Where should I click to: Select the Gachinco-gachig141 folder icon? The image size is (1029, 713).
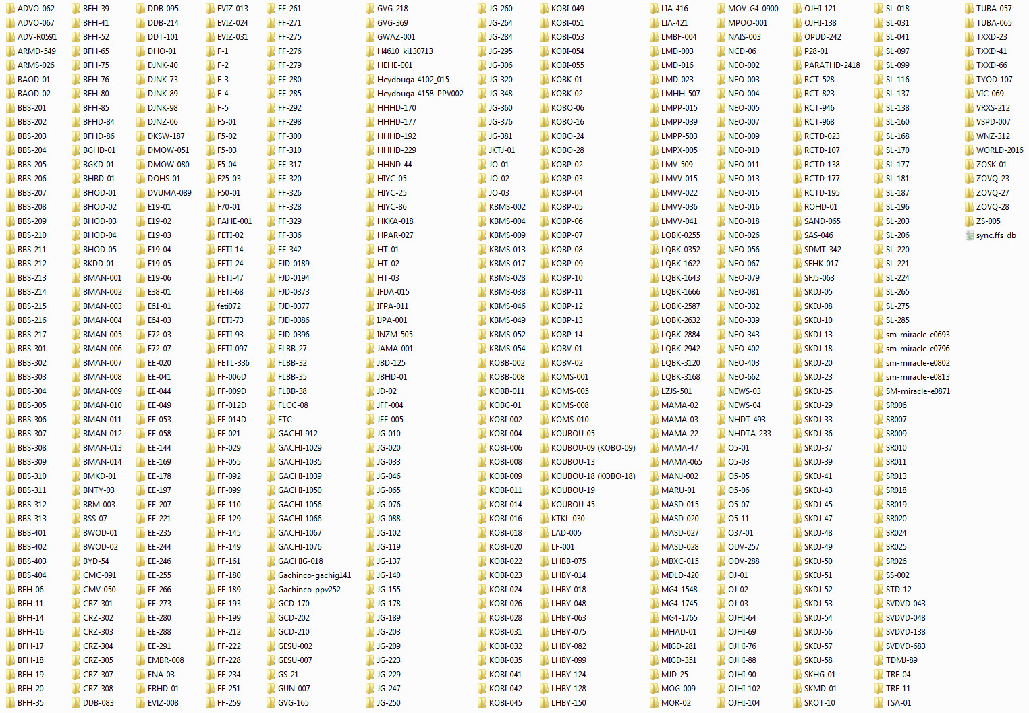tap(271, 575)
